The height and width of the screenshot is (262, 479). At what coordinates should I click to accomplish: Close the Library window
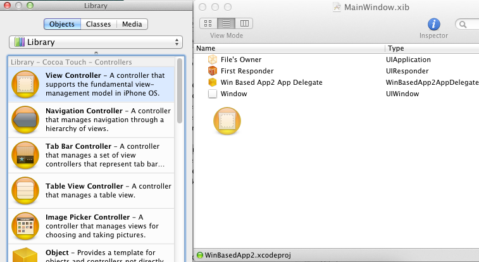7,5
